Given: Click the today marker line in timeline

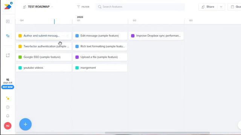Looking at the screenshot, I should click(54, 21).
